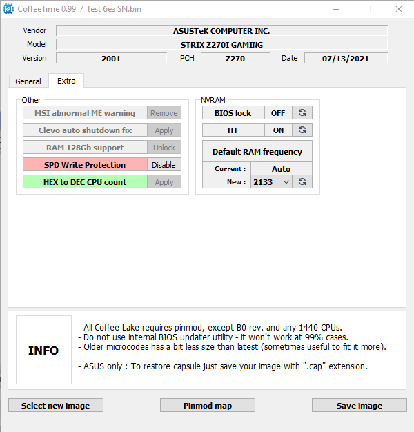Viewport: 414px width, 432px height.
Task: Click the HEX to DEC CPU count label
Action: (x=85, y=181)
